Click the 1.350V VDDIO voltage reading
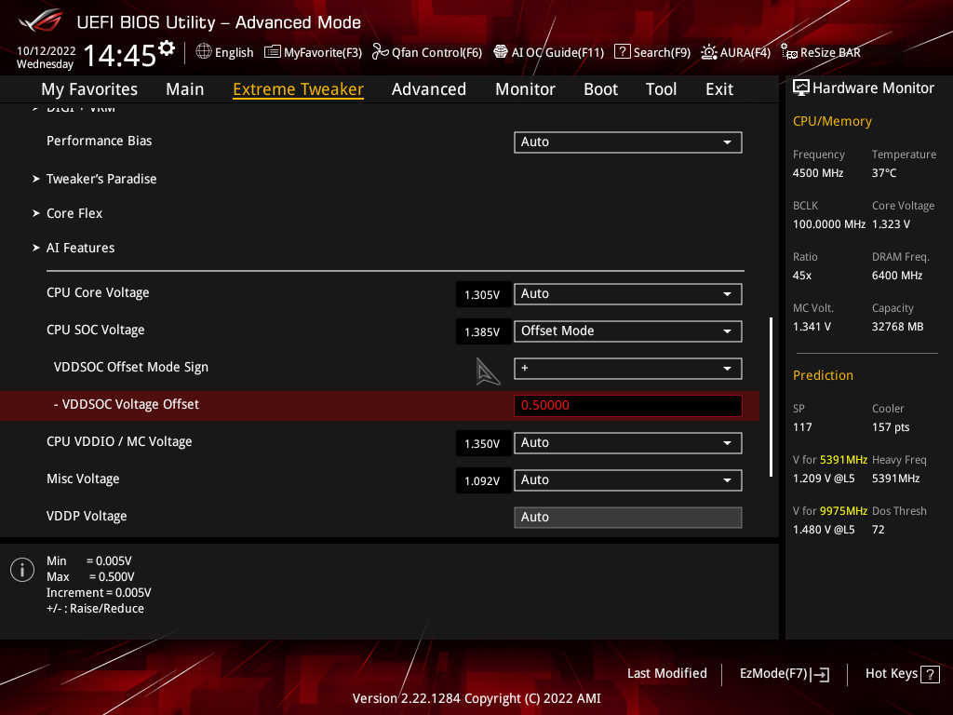The width and height of the screenshot is (953, 715). tap(482, 444)
